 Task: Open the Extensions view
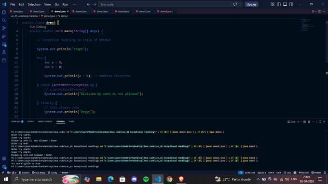(x=4, y=44)
